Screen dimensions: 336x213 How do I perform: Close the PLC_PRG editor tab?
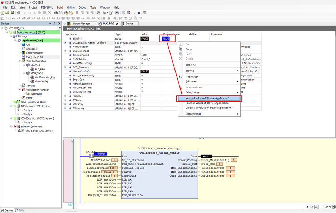click(x=117, y=24)
